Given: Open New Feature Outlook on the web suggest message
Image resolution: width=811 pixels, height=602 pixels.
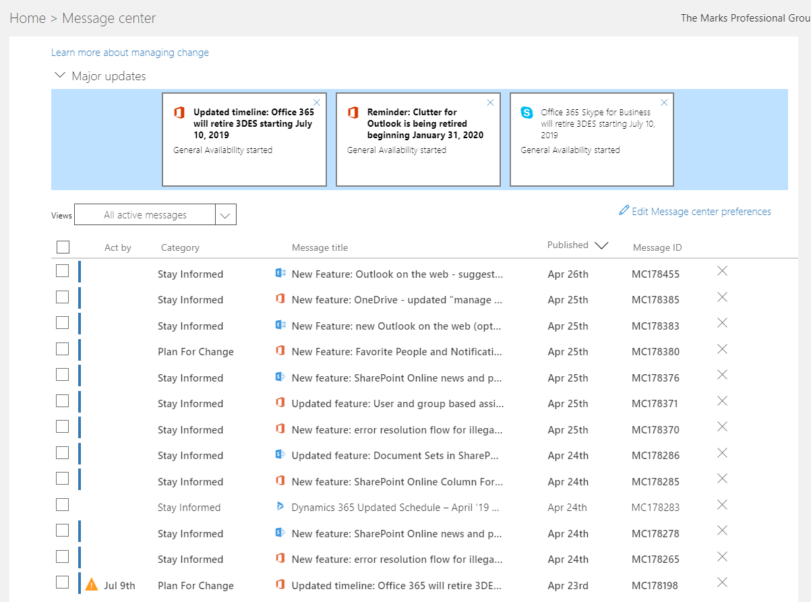Looking at the screenshot, I should point(397,274).
